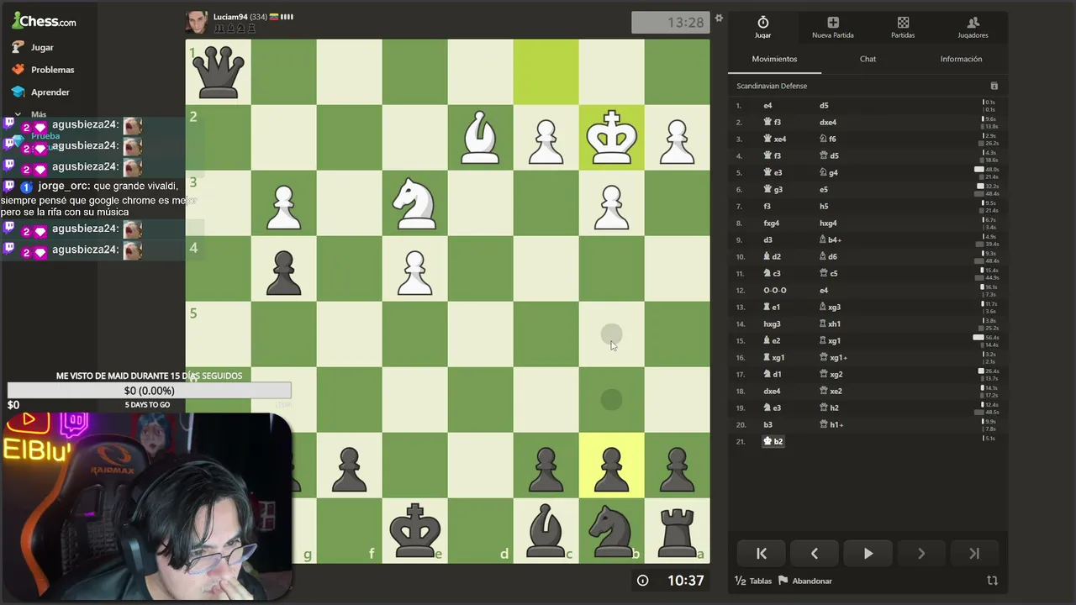Select move 12 reply e4
Image resolution: width=1076 pixels, height=605 pixels.
coord(824,290)
